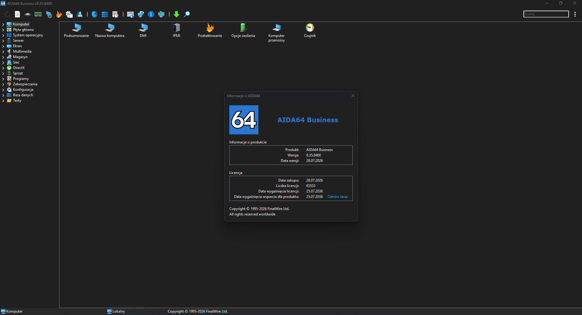Expand the Komputer tree node

point(3,25)
